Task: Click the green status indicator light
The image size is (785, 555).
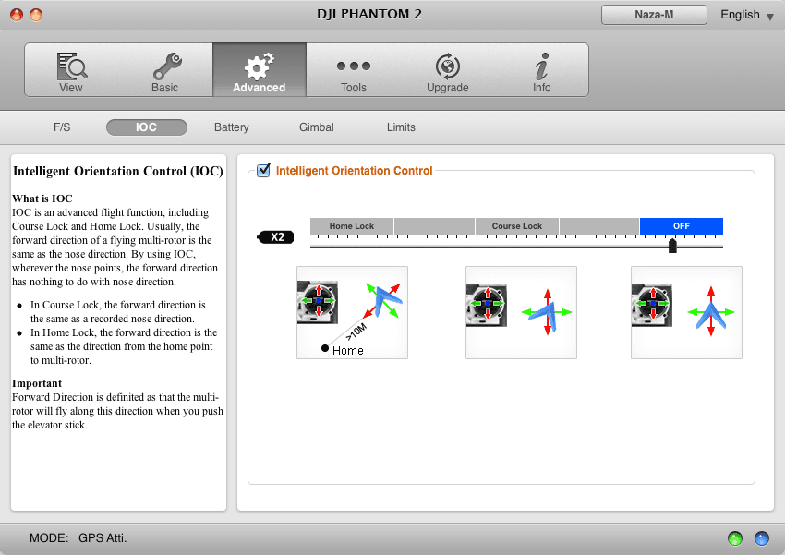Action: tap(735, 538)
